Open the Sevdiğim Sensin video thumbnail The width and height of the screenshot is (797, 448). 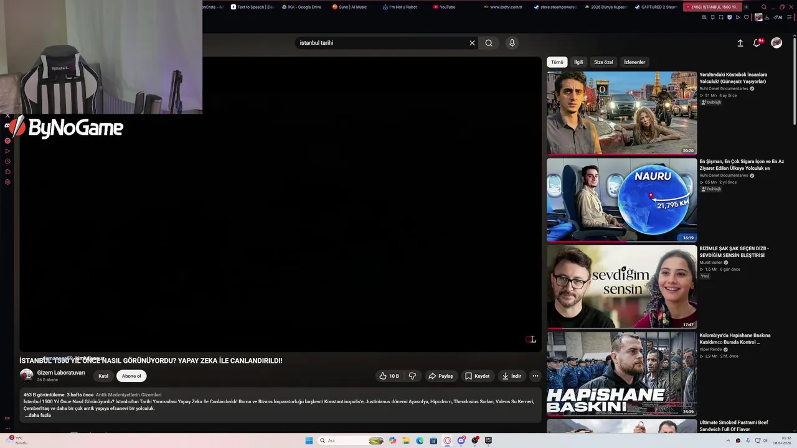pyautogui.click(x=622, y=287)
